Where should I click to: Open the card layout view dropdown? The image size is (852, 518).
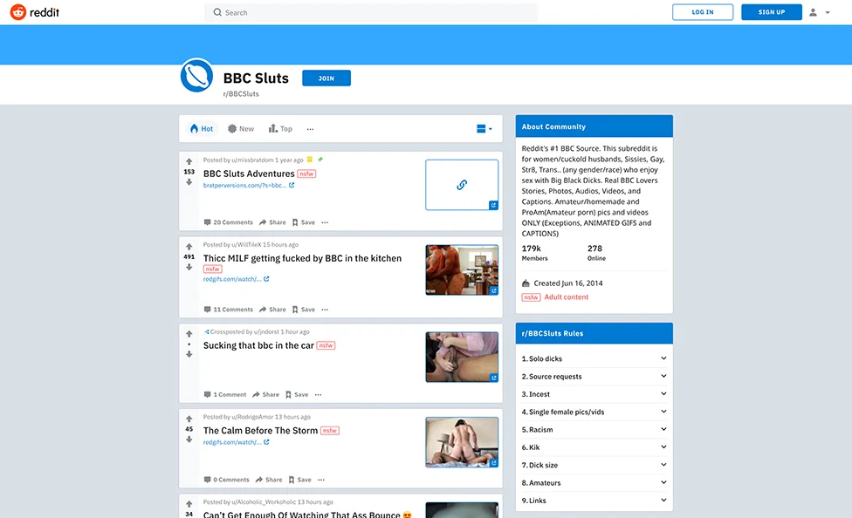coord(484,129)
